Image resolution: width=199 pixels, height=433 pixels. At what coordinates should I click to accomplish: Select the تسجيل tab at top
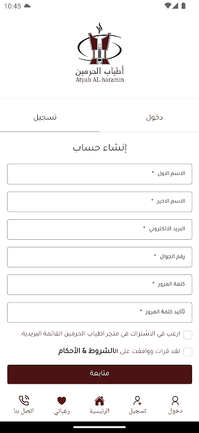(45, 117)
